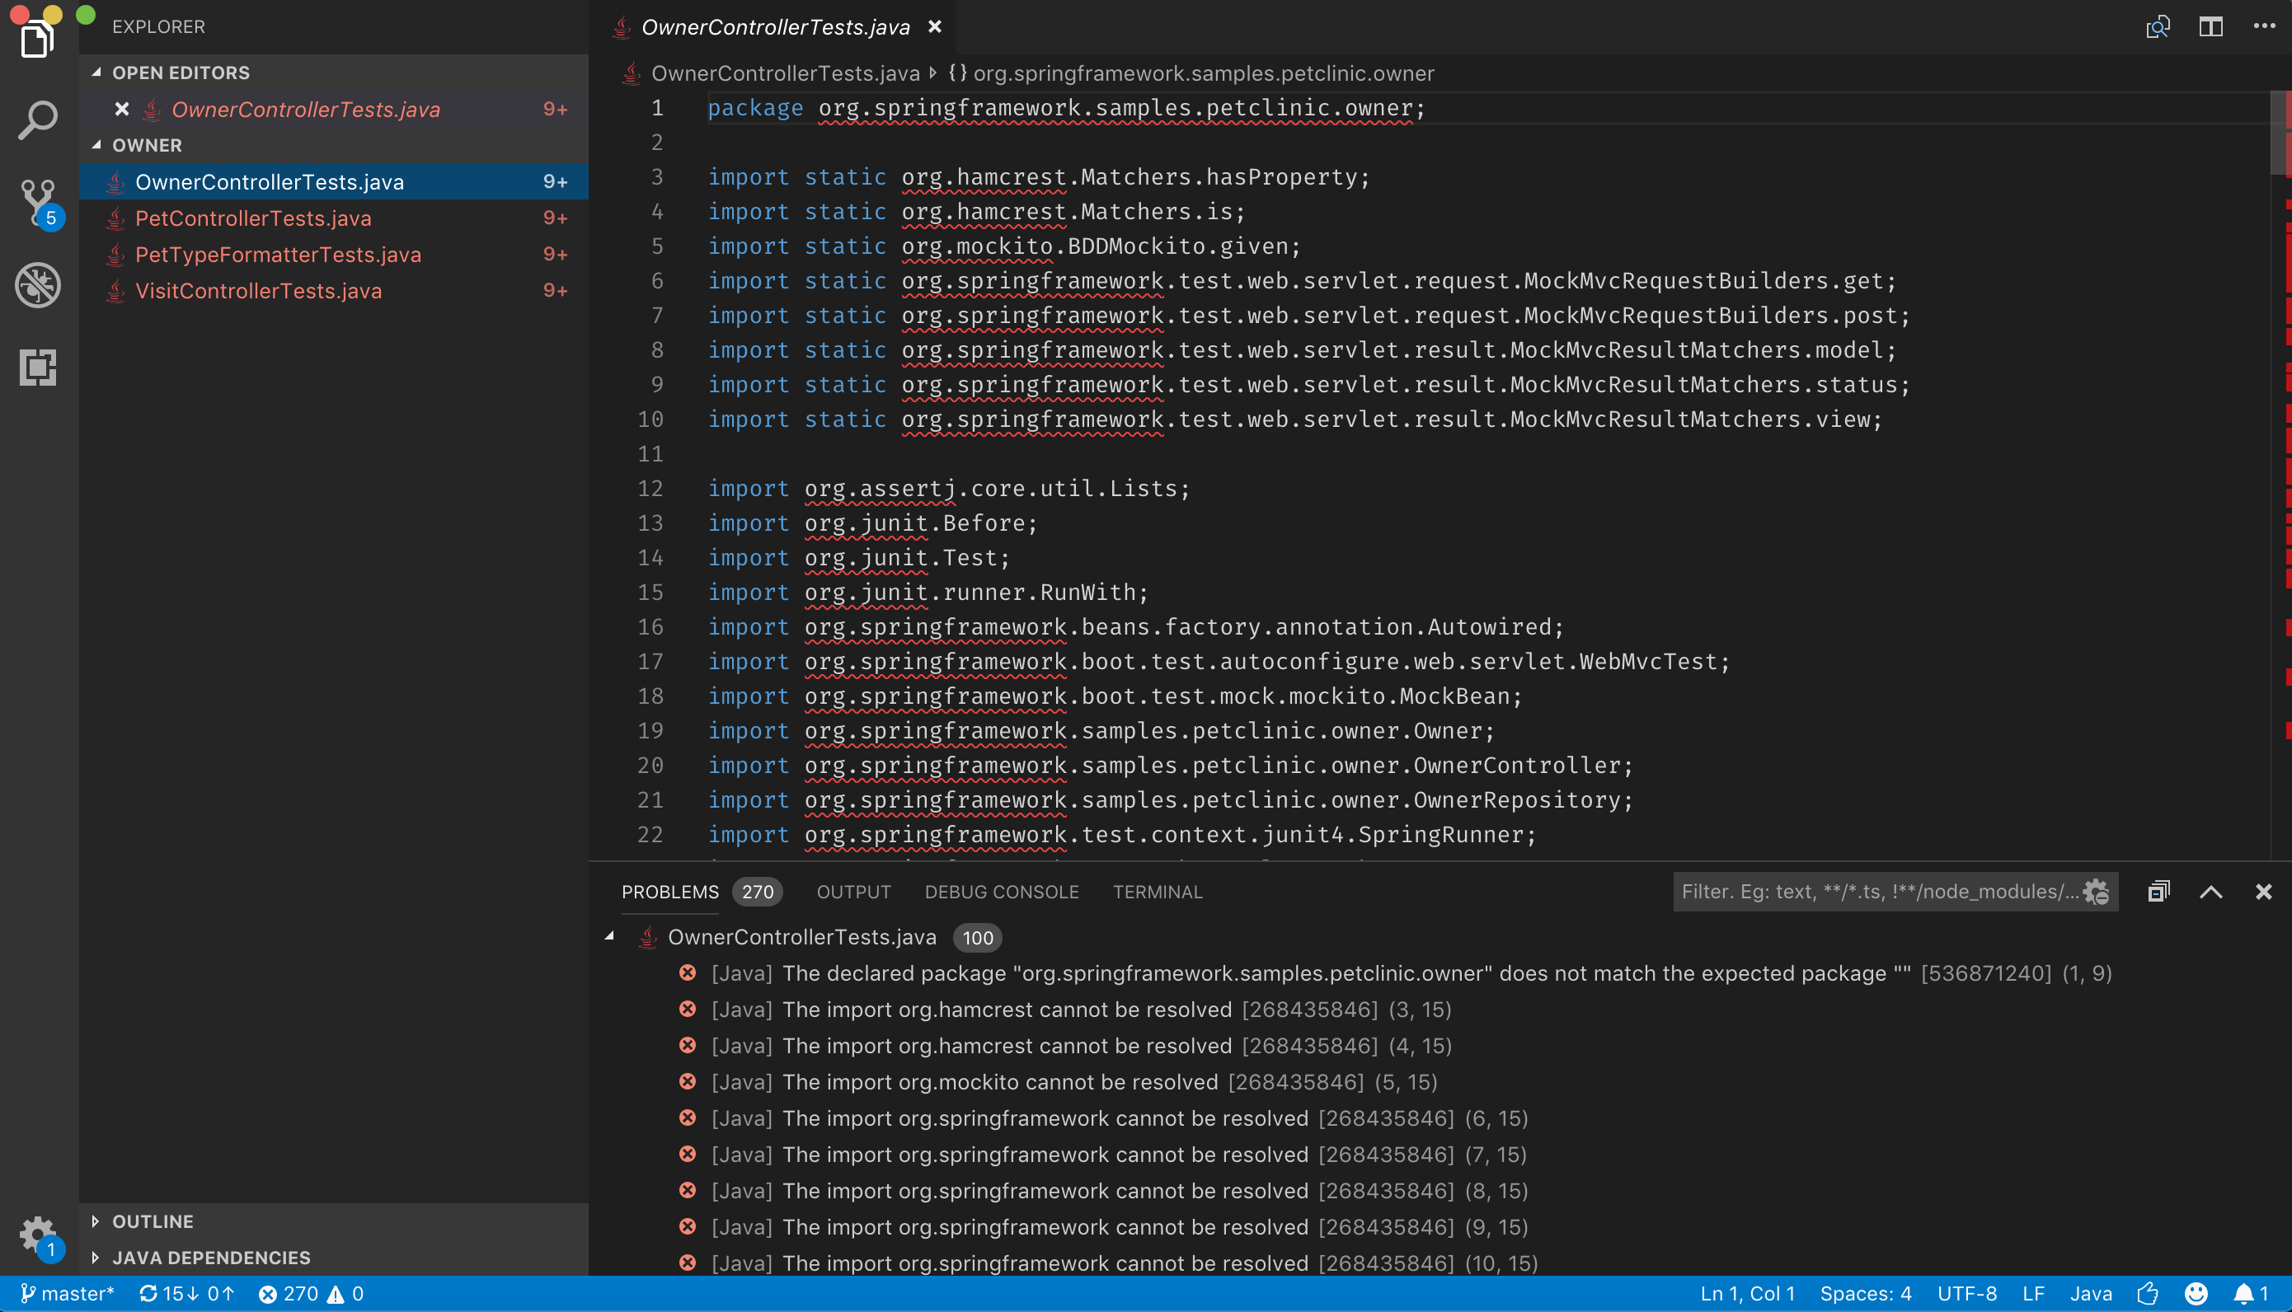Open editor More Actions ellipsis menu
The image size is (2292, 1312).
2263,27
